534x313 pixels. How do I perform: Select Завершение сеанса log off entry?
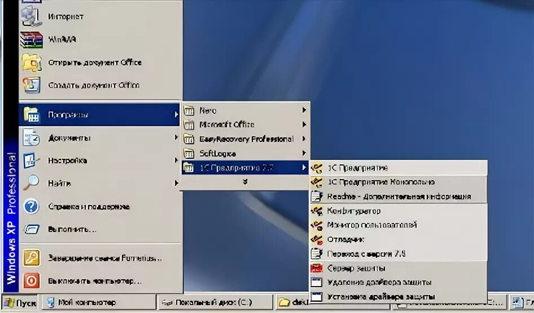(100, 258)
